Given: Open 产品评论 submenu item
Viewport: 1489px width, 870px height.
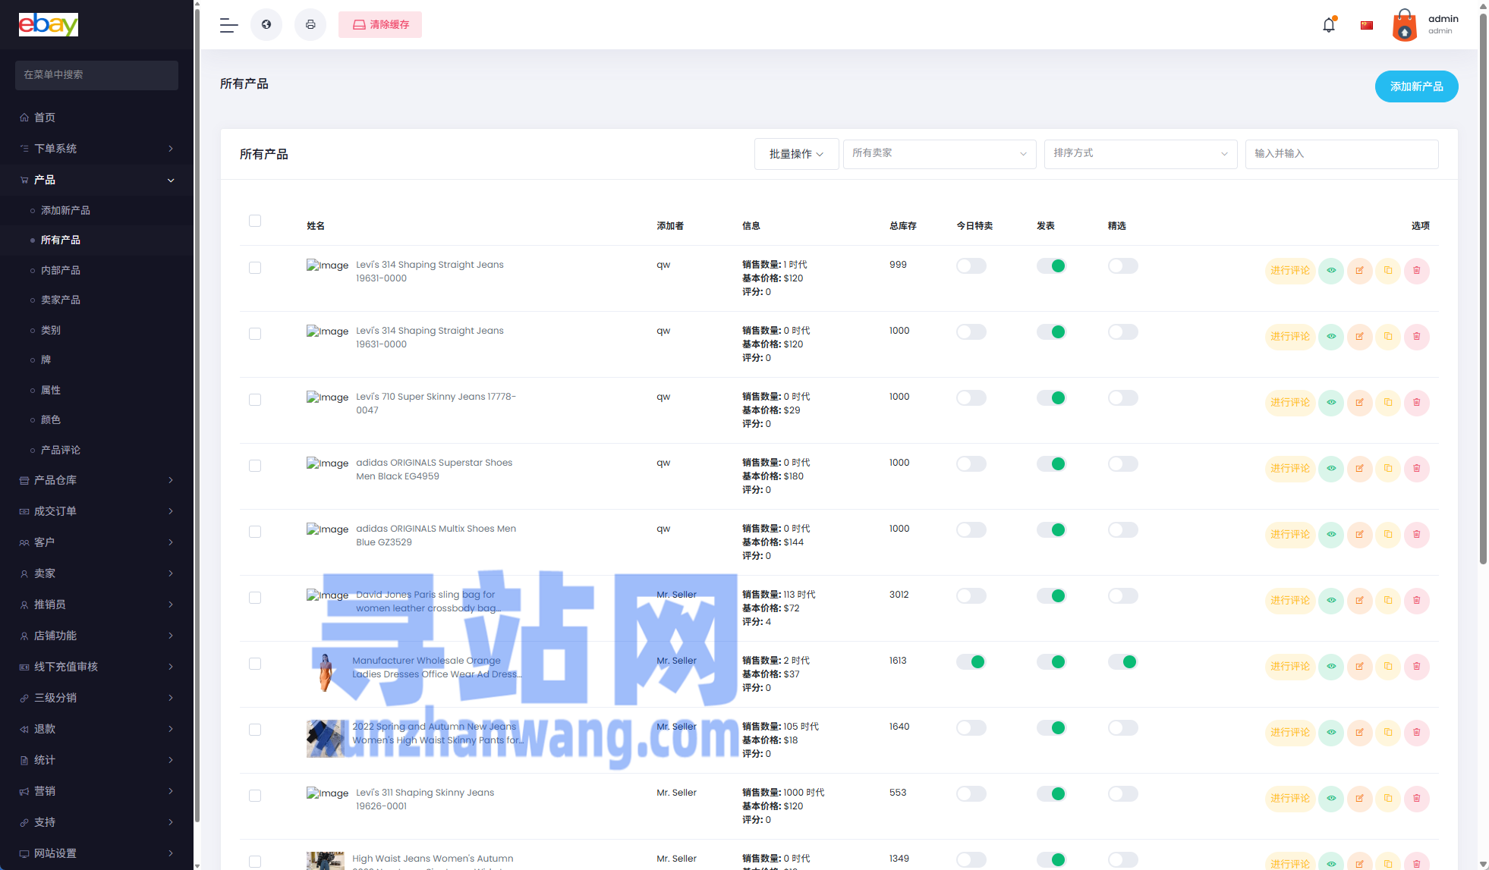Looking at the screenshot, I should 96,450.
